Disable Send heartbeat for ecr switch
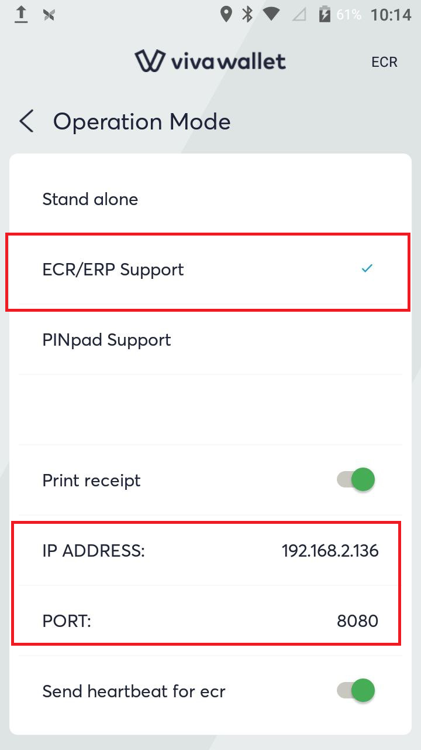421x750 pixels. coord(356,691)
